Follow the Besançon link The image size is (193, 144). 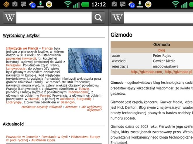click(x=68, y=102)
